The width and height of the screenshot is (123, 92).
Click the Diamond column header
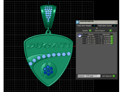coord(106,34)
